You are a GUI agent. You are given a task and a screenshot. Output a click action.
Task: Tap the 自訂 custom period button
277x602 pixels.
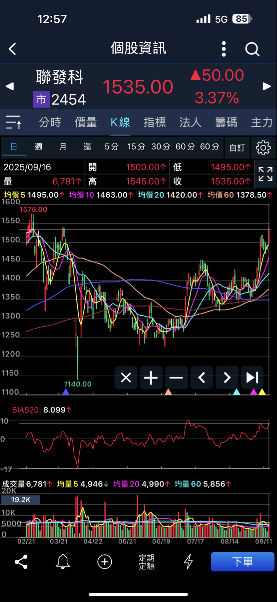tap(237, 147)
